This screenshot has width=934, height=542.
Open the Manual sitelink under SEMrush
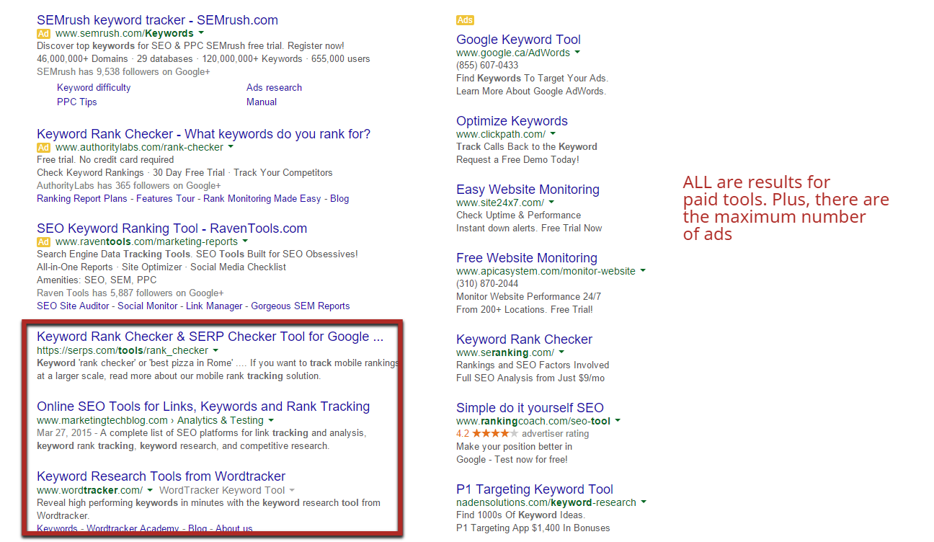[x=262, y=102]
